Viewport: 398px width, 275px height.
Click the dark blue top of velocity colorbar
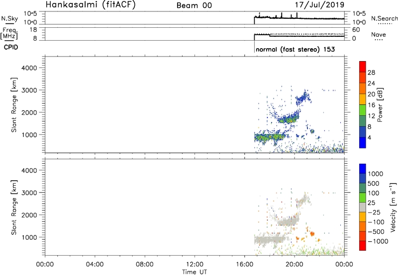pos(363,169)
